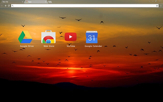Open the Chrome three-dot menu
This screenshot has width=163, height=102.
pyautogui.click(x=161, y=6)
